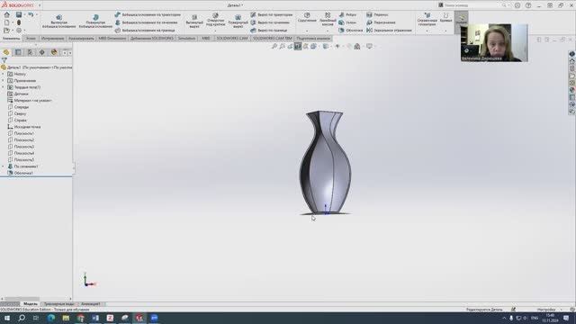Toggle Hide/Show Items in view toolbar
The image size is (576, 324).
337,46
